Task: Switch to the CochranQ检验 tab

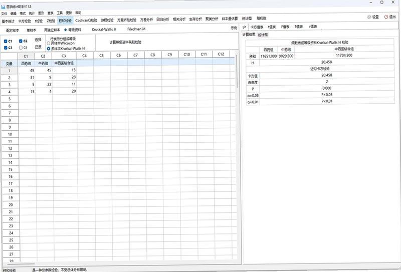Action: 86,20
